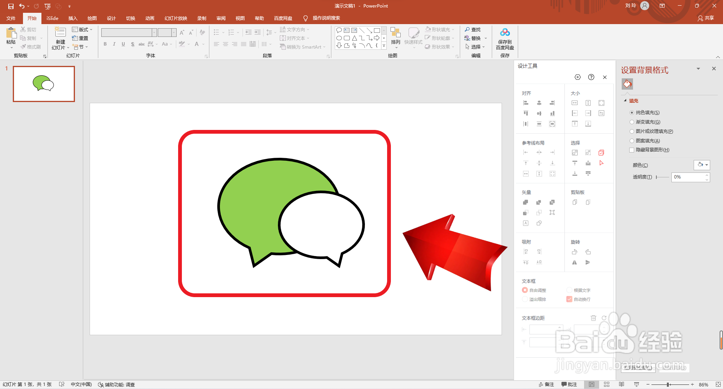Click equal width icon under 大小

click(x=575, y=103)
